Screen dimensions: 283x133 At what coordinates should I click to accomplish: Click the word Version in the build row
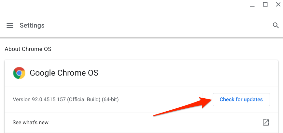tap(21, 100)
